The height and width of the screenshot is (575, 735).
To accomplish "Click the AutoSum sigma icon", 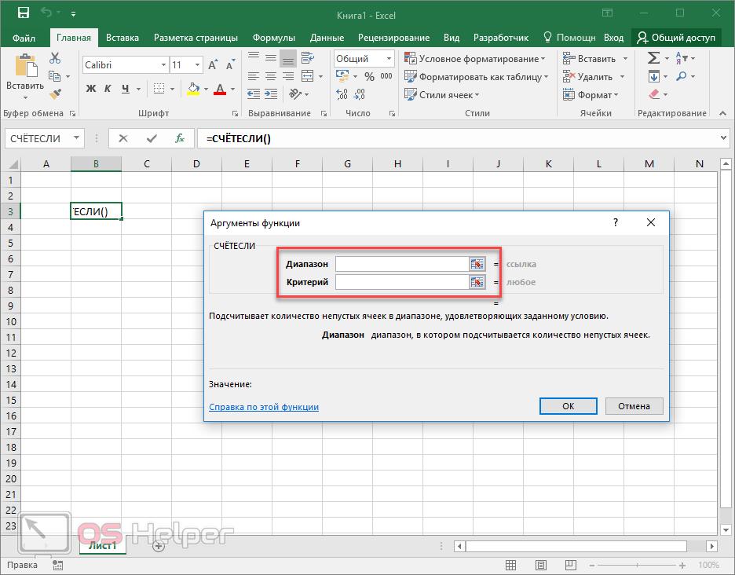I will (x=653, y=59).
